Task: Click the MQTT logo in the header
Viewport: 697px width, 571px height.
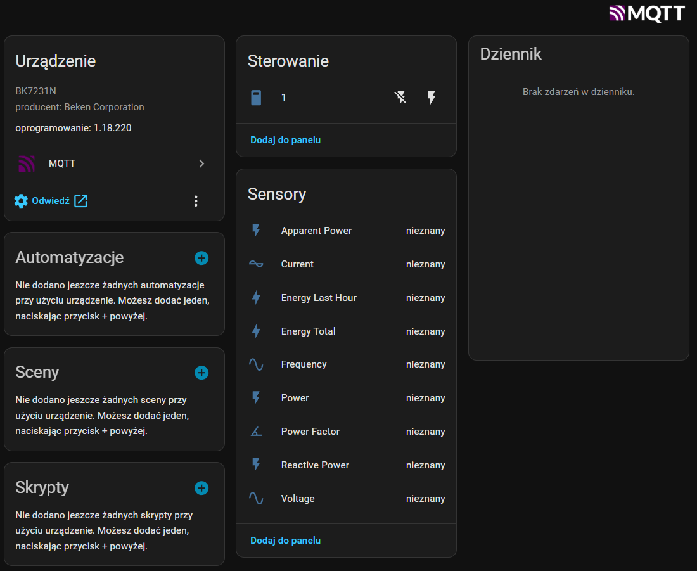Action: pyautogui.click(x=647, y=13)
